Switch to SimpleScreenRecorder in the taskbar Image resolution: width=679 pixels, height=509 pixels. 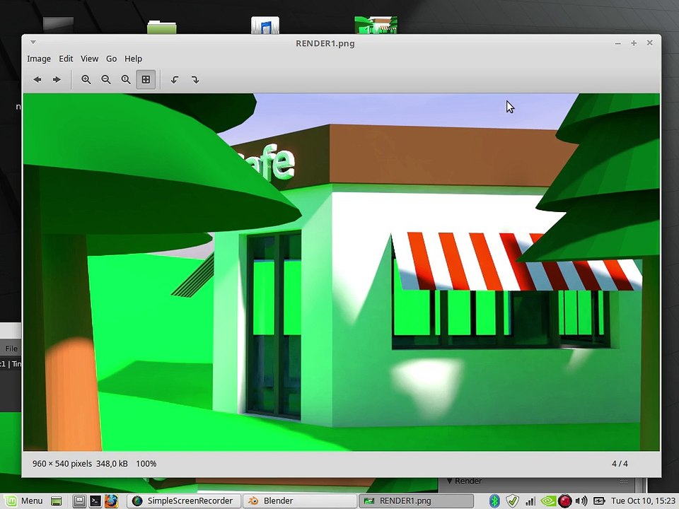click(184, 501)
